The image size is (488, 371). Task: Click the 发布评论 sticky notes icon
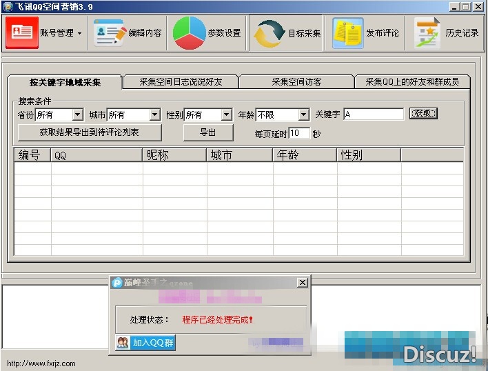tap(348, 32)
